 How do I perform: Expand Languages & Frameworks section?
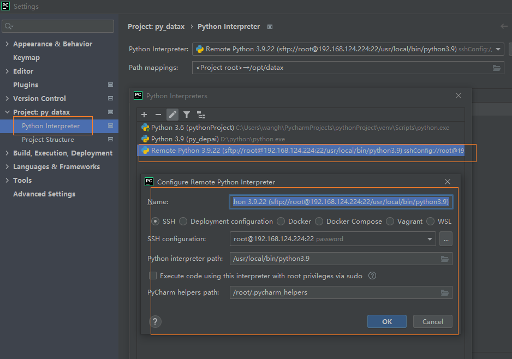[7, 167]
